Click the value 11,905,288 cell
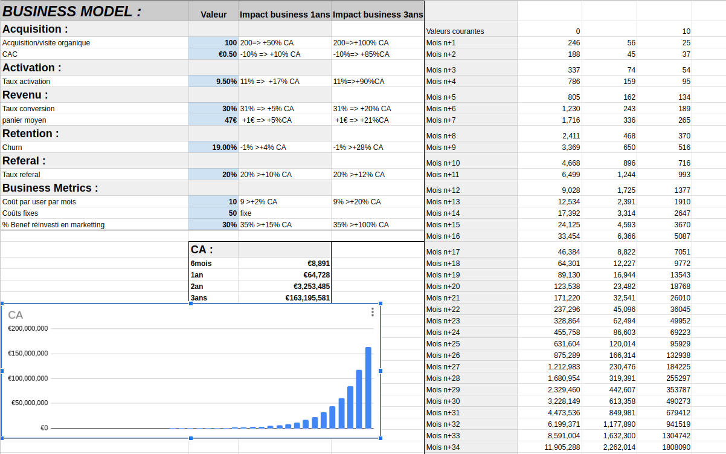Screen dimensions: 726x454 550,447
